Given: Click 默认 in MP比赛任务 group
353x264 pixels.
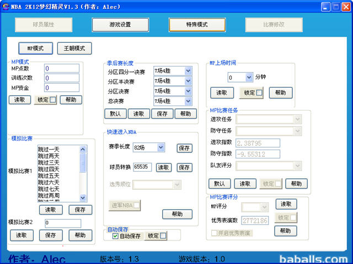Looking at the screenshot, I should click(220, 184).
